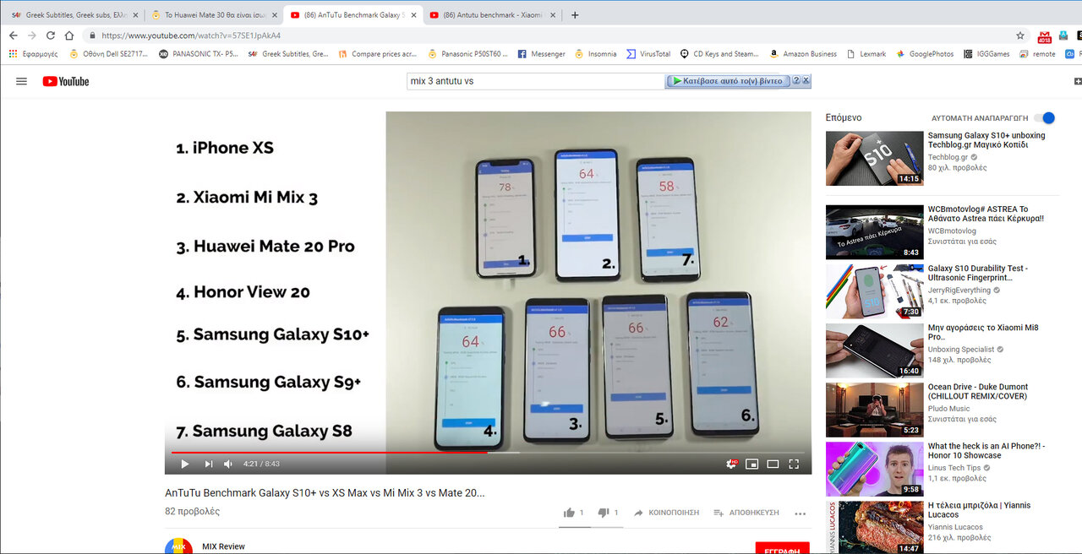Open the Εφαρμογές apps bookmark

33,54
